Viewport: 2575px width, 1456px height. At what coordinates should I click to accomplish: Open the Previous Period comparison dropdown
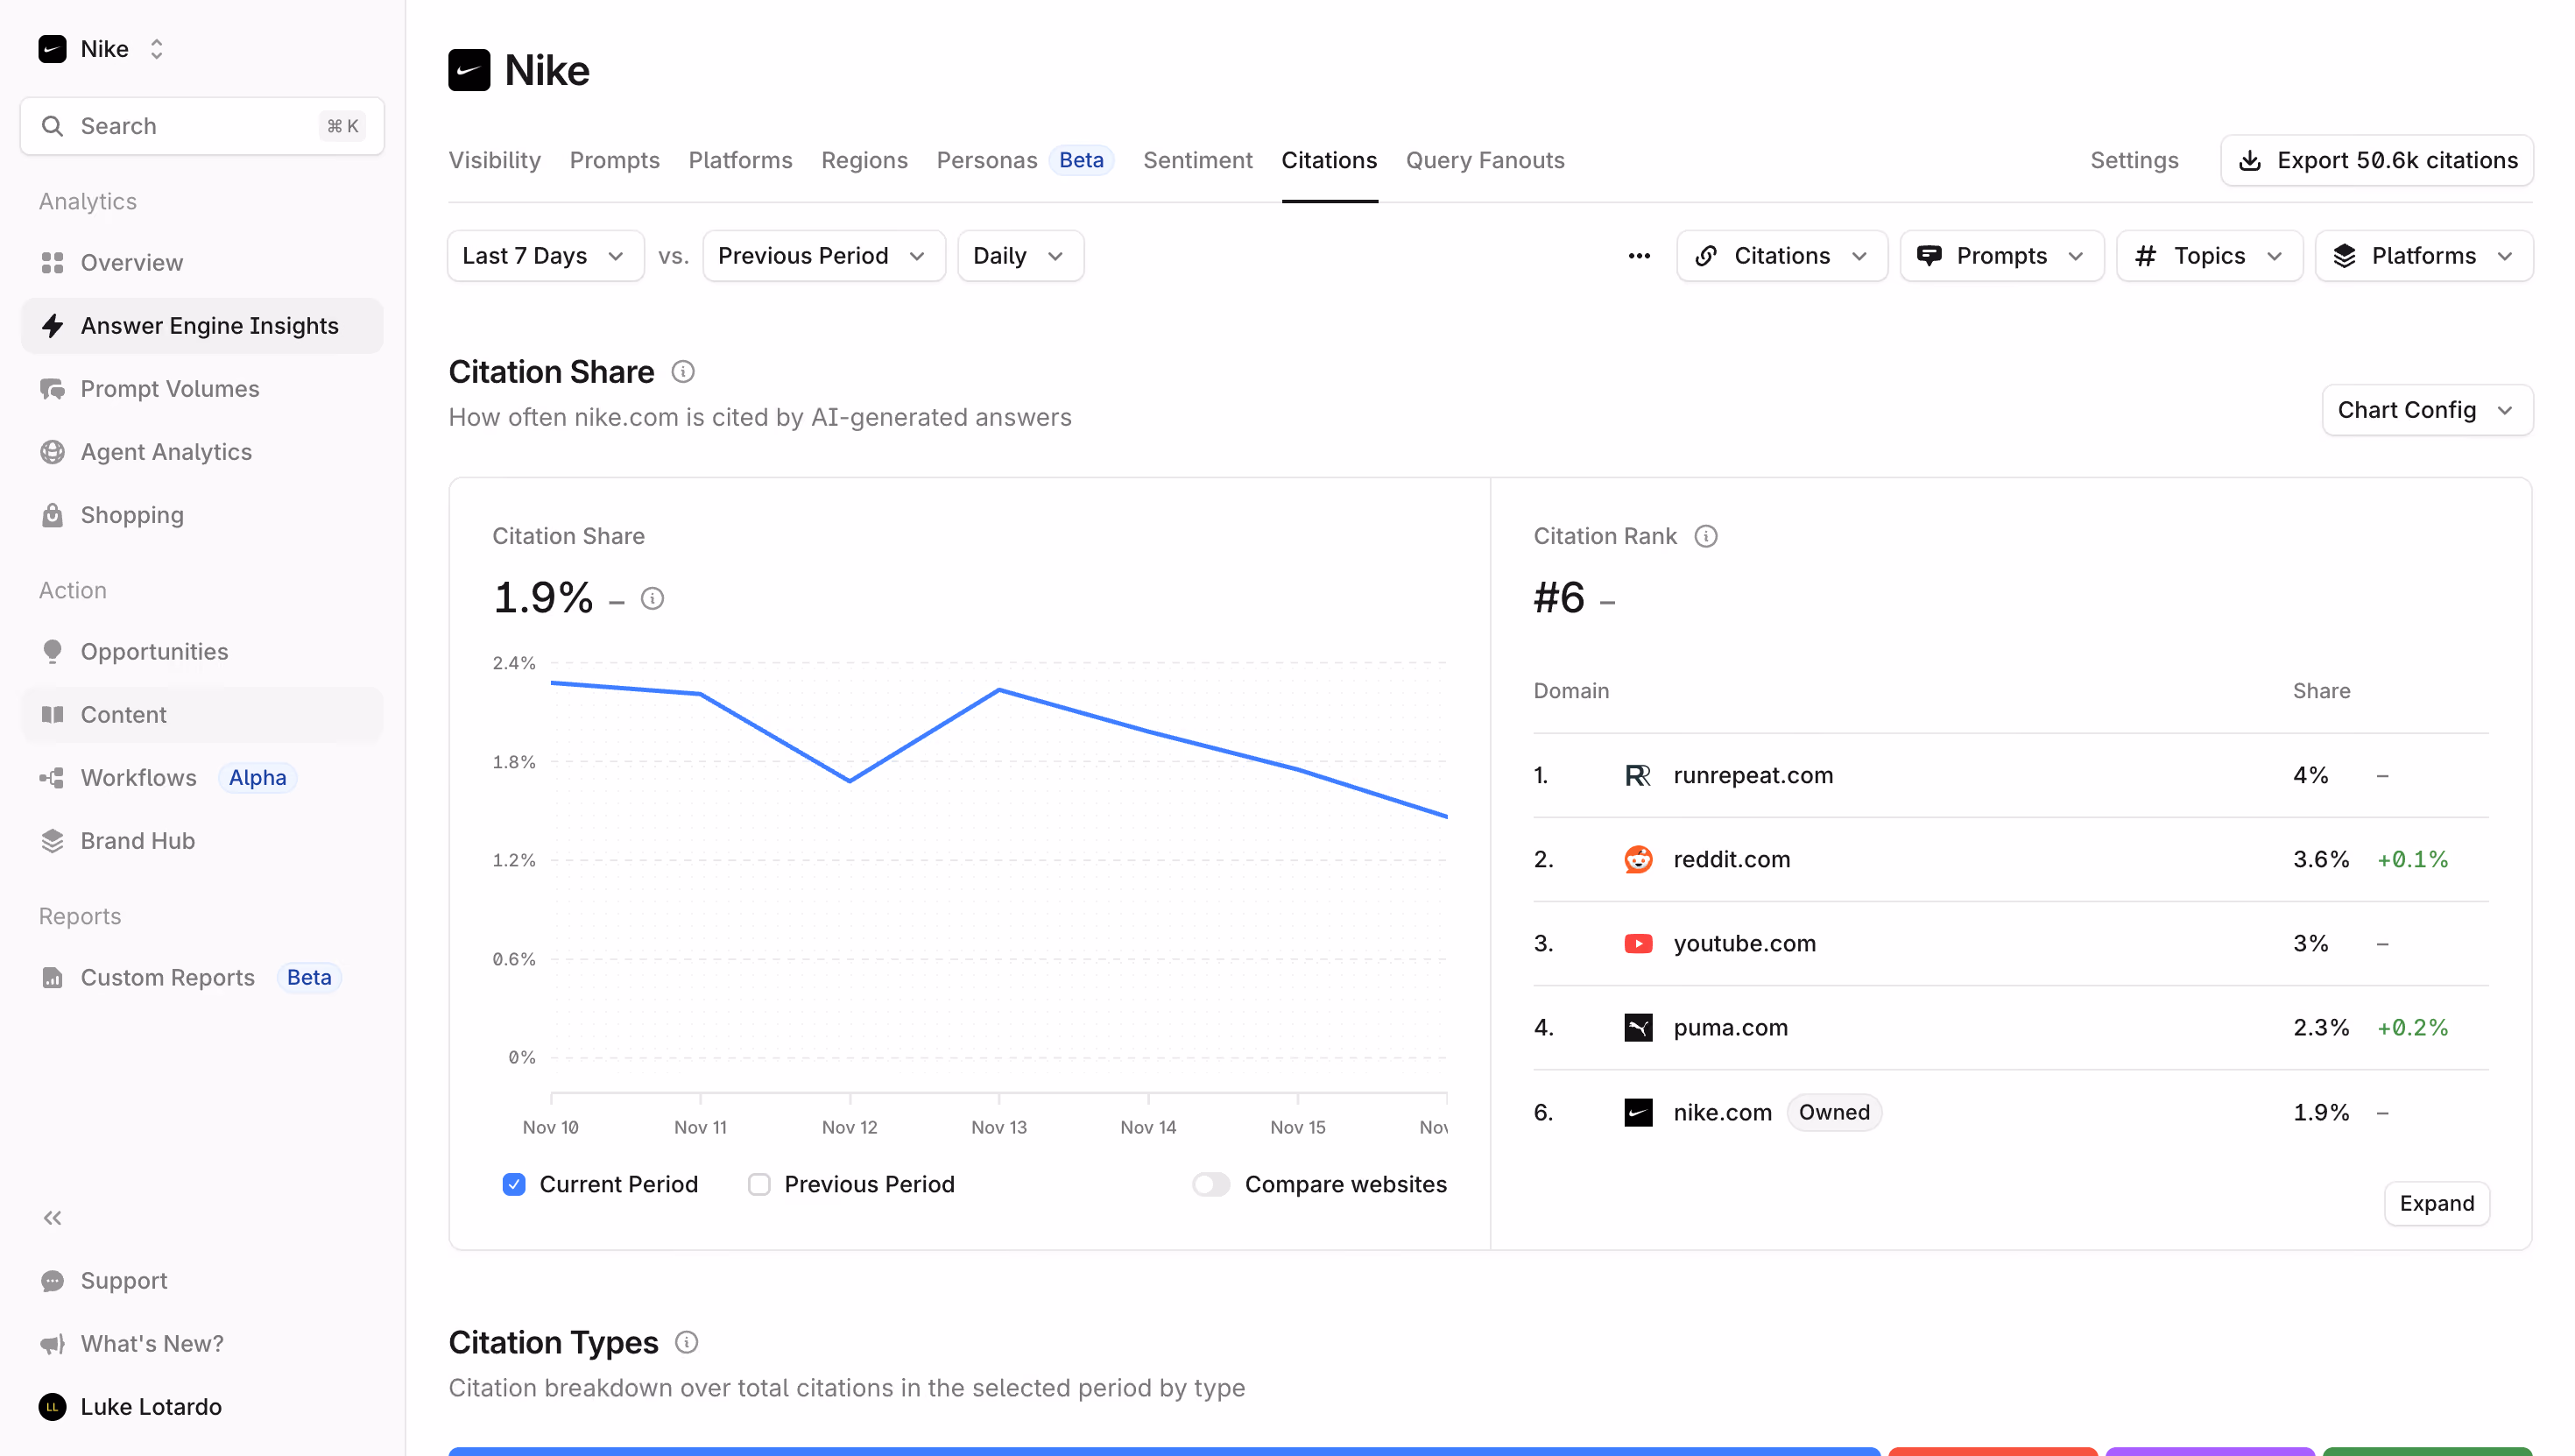click(x=823, y=256)
